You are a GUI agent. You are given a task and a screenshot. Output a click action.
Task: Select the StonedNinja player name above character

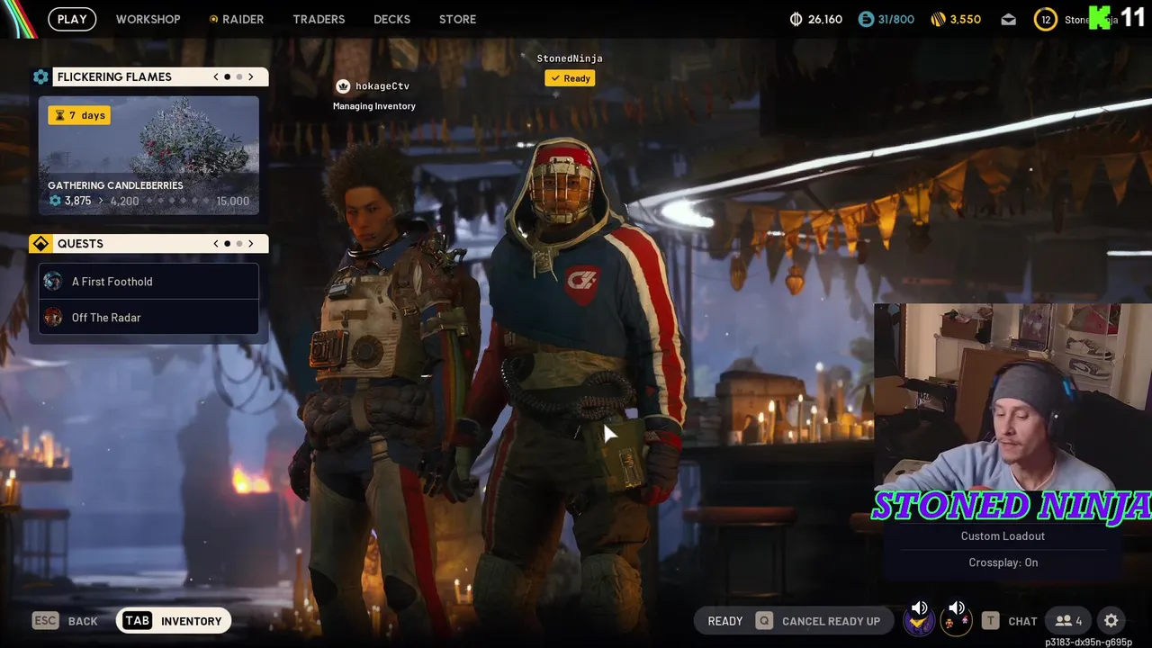(570, 58)
